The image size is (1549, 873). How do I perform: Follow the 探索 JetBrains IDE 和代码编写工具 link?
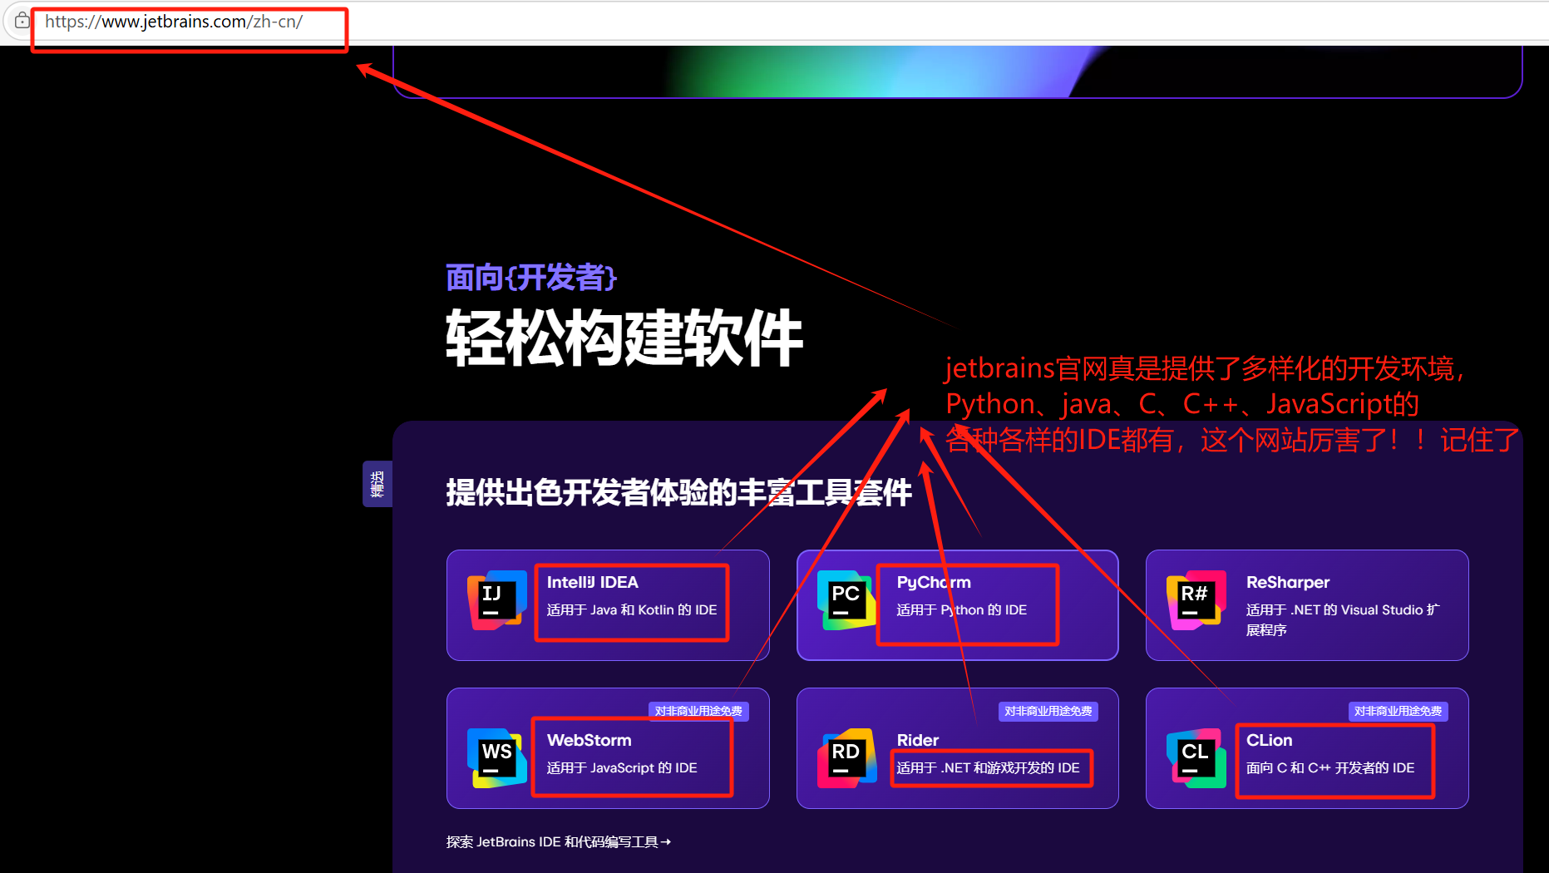tap(559, 841)
